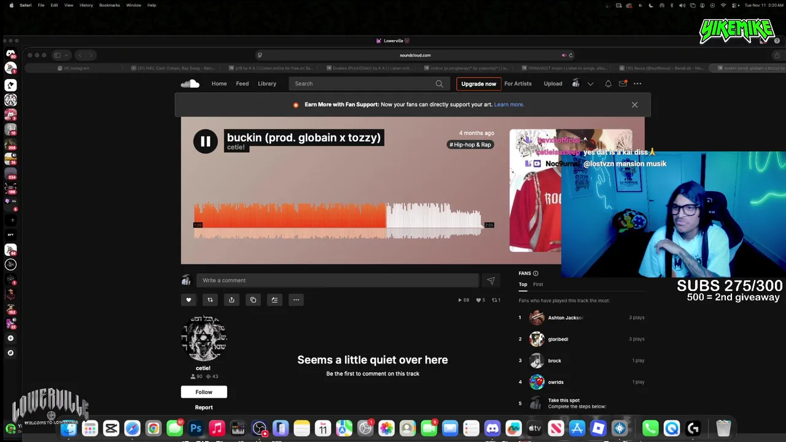Click Upgrade now button
The height and width of the screenshot is (442, 786).
point(478,83)
